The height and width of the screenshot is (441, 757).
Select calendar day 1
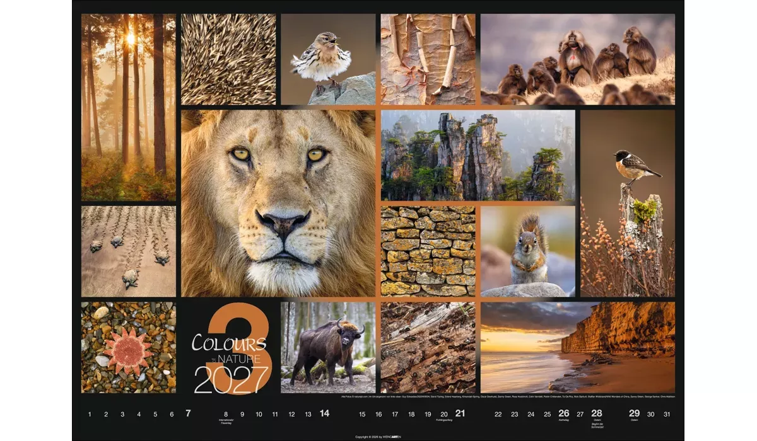(90, 414)
